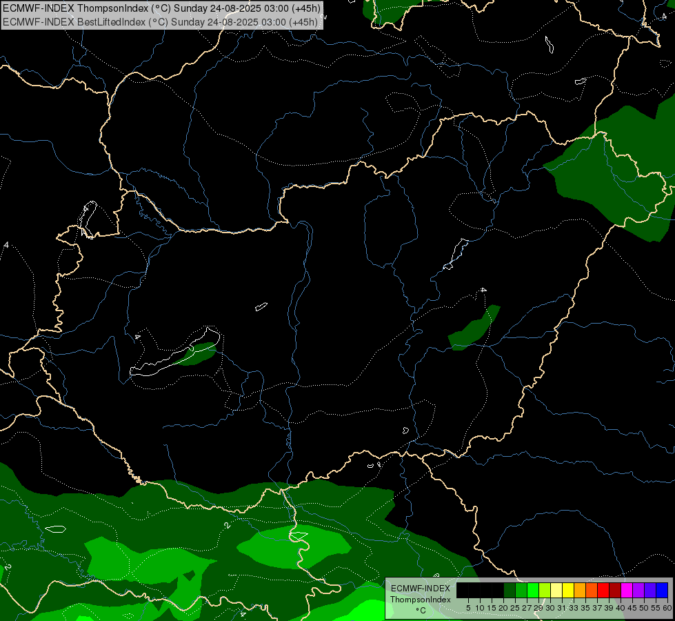This screenshot has height=621, width=675.
Task: Click legend scale value 25
Action: (515, 608)
